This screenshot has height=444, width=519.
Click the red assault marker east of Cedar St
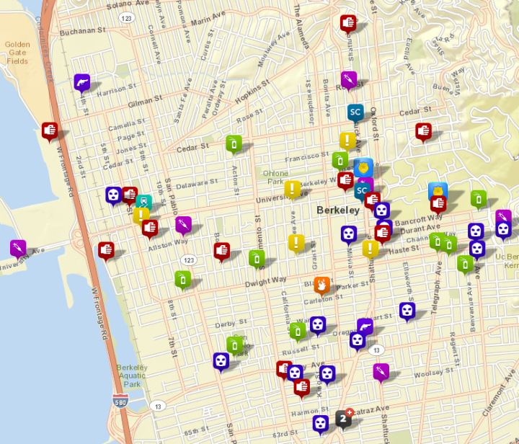point(424,132)
